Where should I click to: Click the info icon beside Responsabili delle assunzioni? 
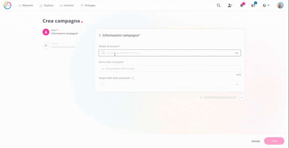(133, 78)
